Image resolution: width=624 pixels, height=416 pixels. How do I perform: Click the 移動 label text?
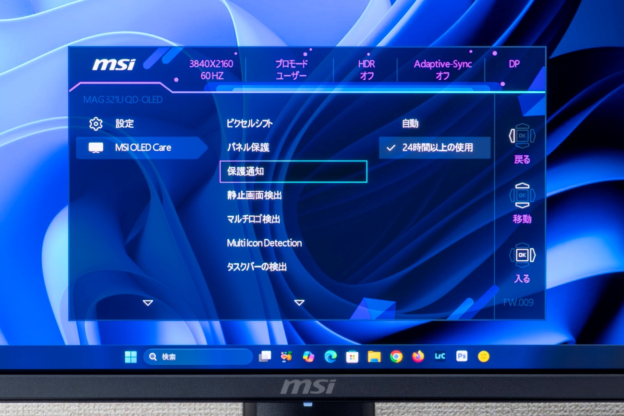[x=522, y=220]
